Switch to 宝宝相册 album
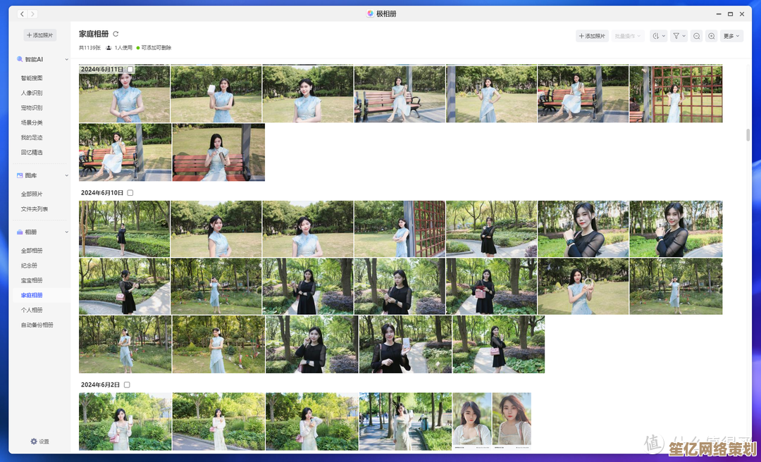The image size is (761, 462). point(32,280)
